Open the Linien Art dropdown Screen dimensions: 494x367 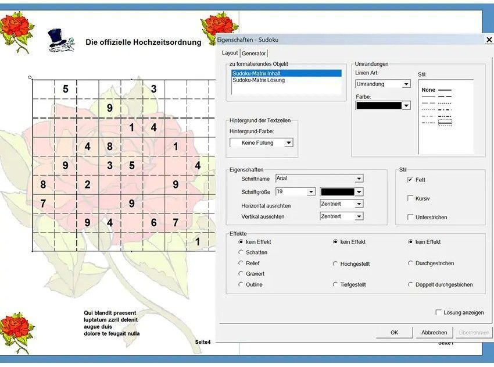coord(406,84)
